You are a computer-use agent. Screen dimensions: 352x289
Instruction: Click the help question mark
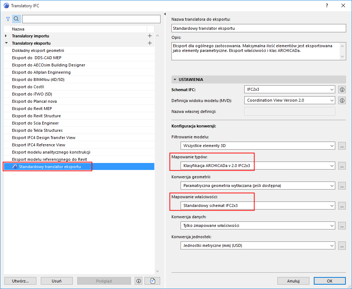327,5
